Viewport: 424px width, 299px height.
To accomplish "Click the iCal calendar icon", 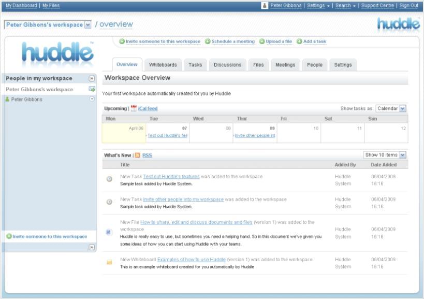I will pyautogui.click(x=134, y=108).
